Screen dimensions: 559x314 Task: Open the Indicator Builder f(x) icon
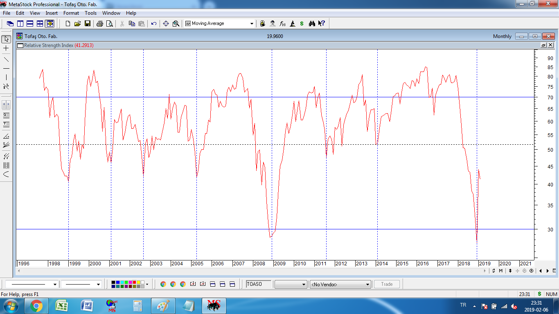[x=282, y=24]
